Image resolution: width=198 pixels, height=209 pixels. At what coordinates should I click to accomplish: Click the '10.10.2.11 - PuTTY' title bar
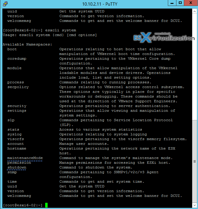click(100, 4)
